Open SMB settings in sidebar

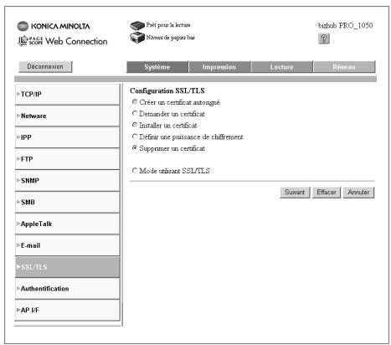click(67, 202)
